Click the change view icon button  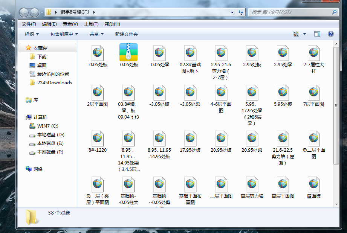pos(296,34)
